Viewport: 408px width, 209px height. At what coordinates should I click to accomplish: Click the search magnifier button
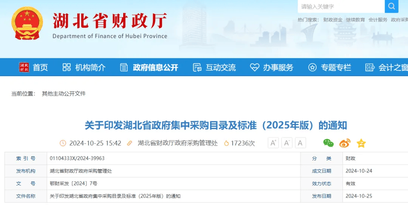[x=391, y=6]
